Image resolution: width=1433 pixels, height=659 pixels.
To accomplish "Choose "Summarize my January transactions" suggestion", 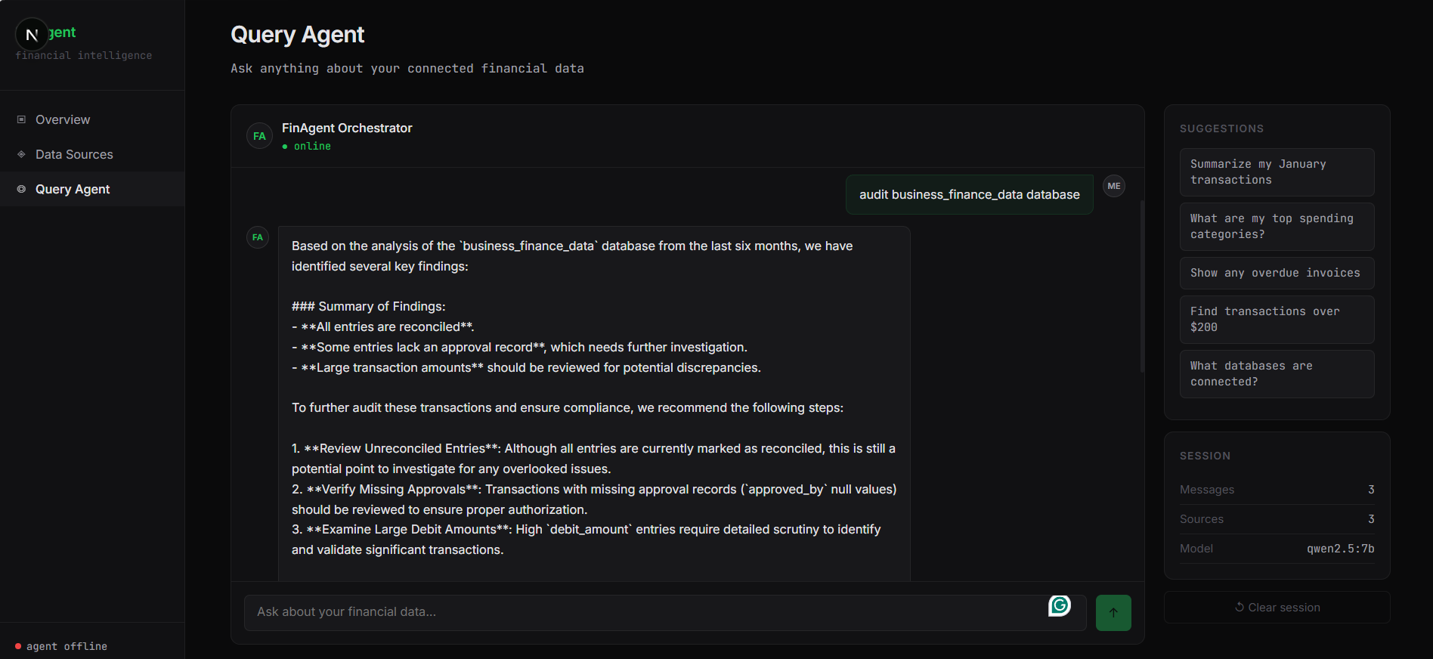I will (1277, 172).
